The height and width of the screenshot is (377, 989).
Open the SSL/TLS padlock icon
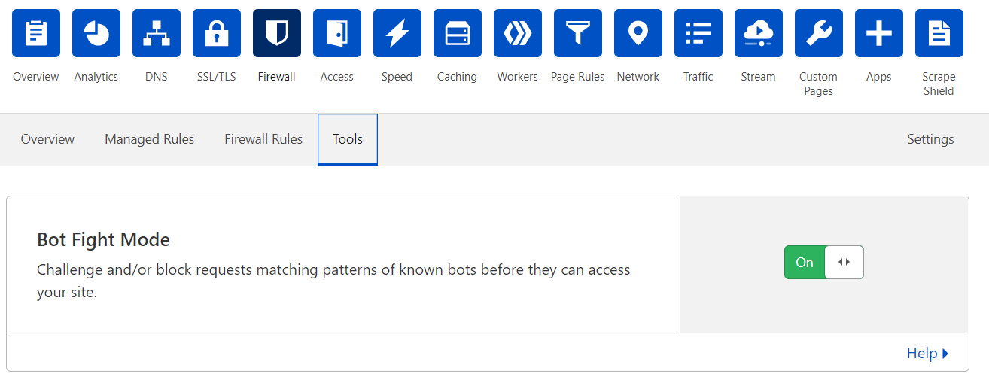(217, 33)
